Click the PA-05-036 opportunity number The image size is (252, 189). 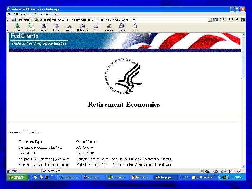[x=85, y=147]
